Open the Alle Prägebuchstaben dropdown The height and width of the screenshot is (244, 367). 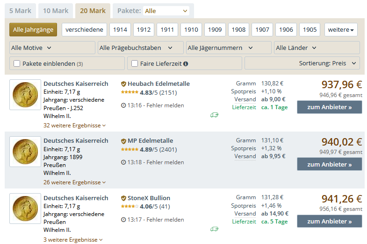click(x=141, y=48)
